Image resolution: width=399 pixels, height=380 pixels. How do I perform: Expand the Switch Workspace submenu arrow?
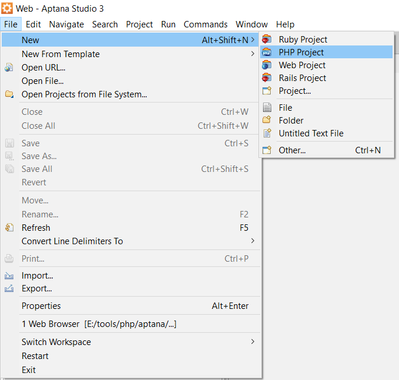tap(253, 342)
